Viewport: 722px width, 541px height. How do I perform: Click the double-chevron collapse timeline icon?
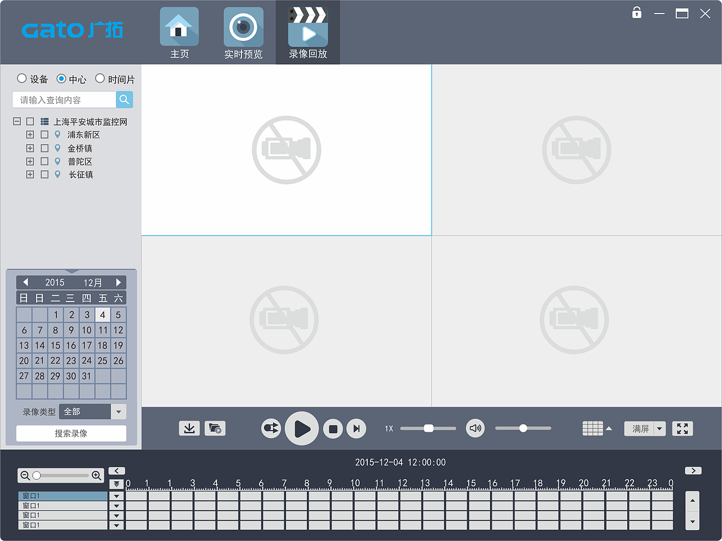116,484
